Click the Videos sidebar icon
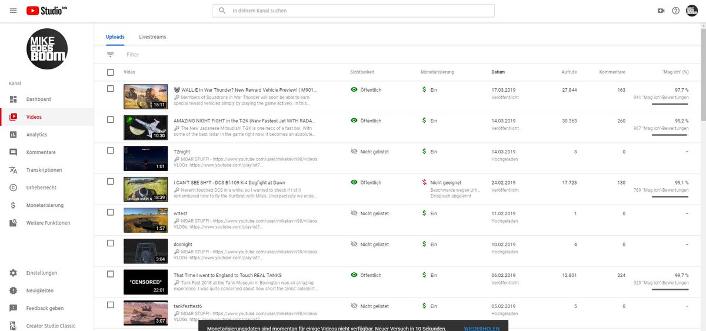This screenshot has width=706, height=331. pyautogui.click(x=14, y=117)
